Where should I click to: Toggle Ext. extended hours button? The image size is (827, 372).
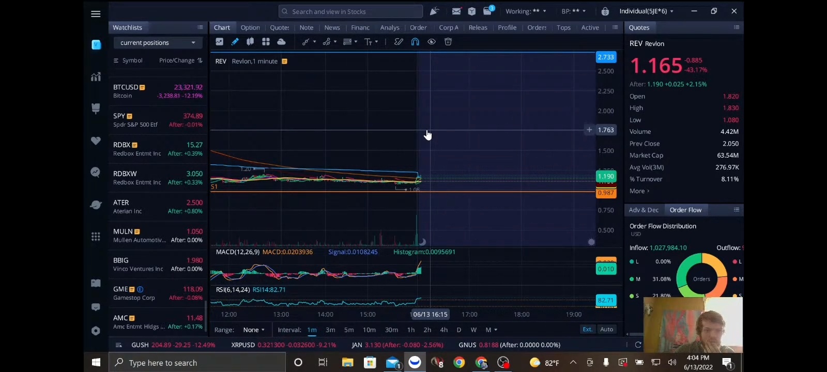tap(588, 329)
